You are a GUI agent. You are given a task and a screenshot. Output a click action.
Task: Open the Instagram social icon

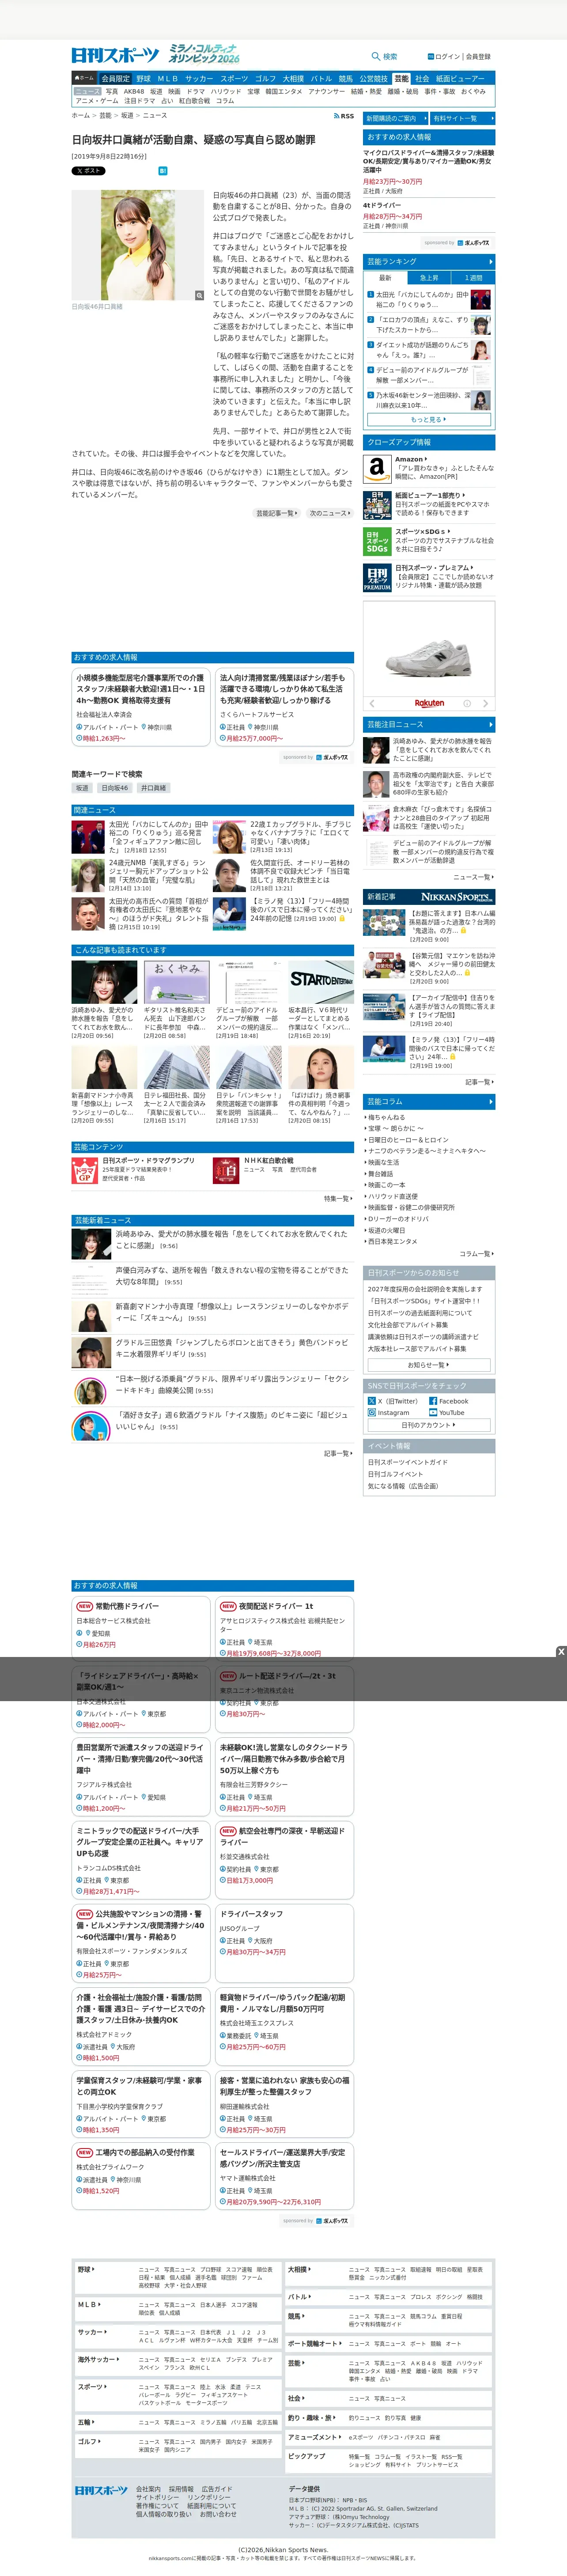(x=372, y=1413)
